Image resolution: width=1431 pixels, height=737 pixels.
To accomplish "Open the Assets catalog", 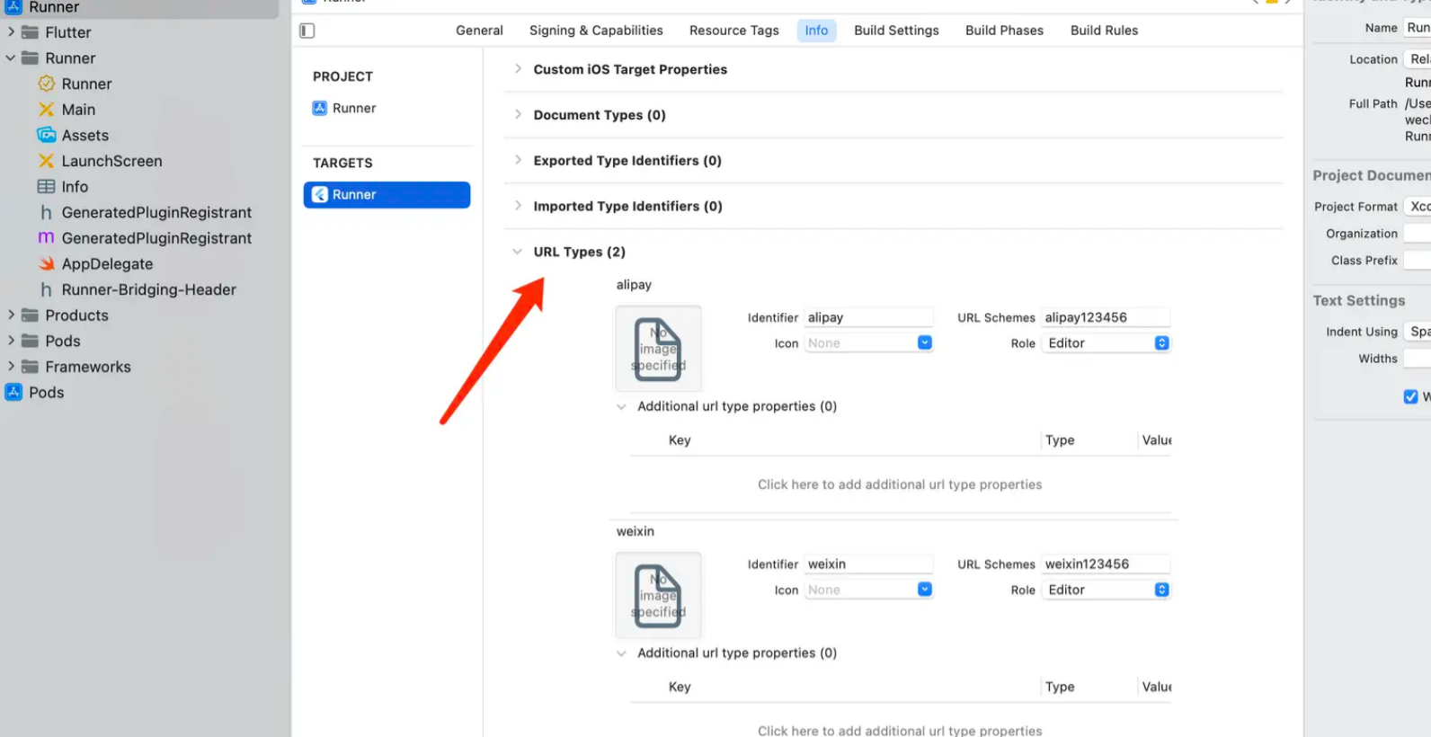I will click(x=84, y=136).
